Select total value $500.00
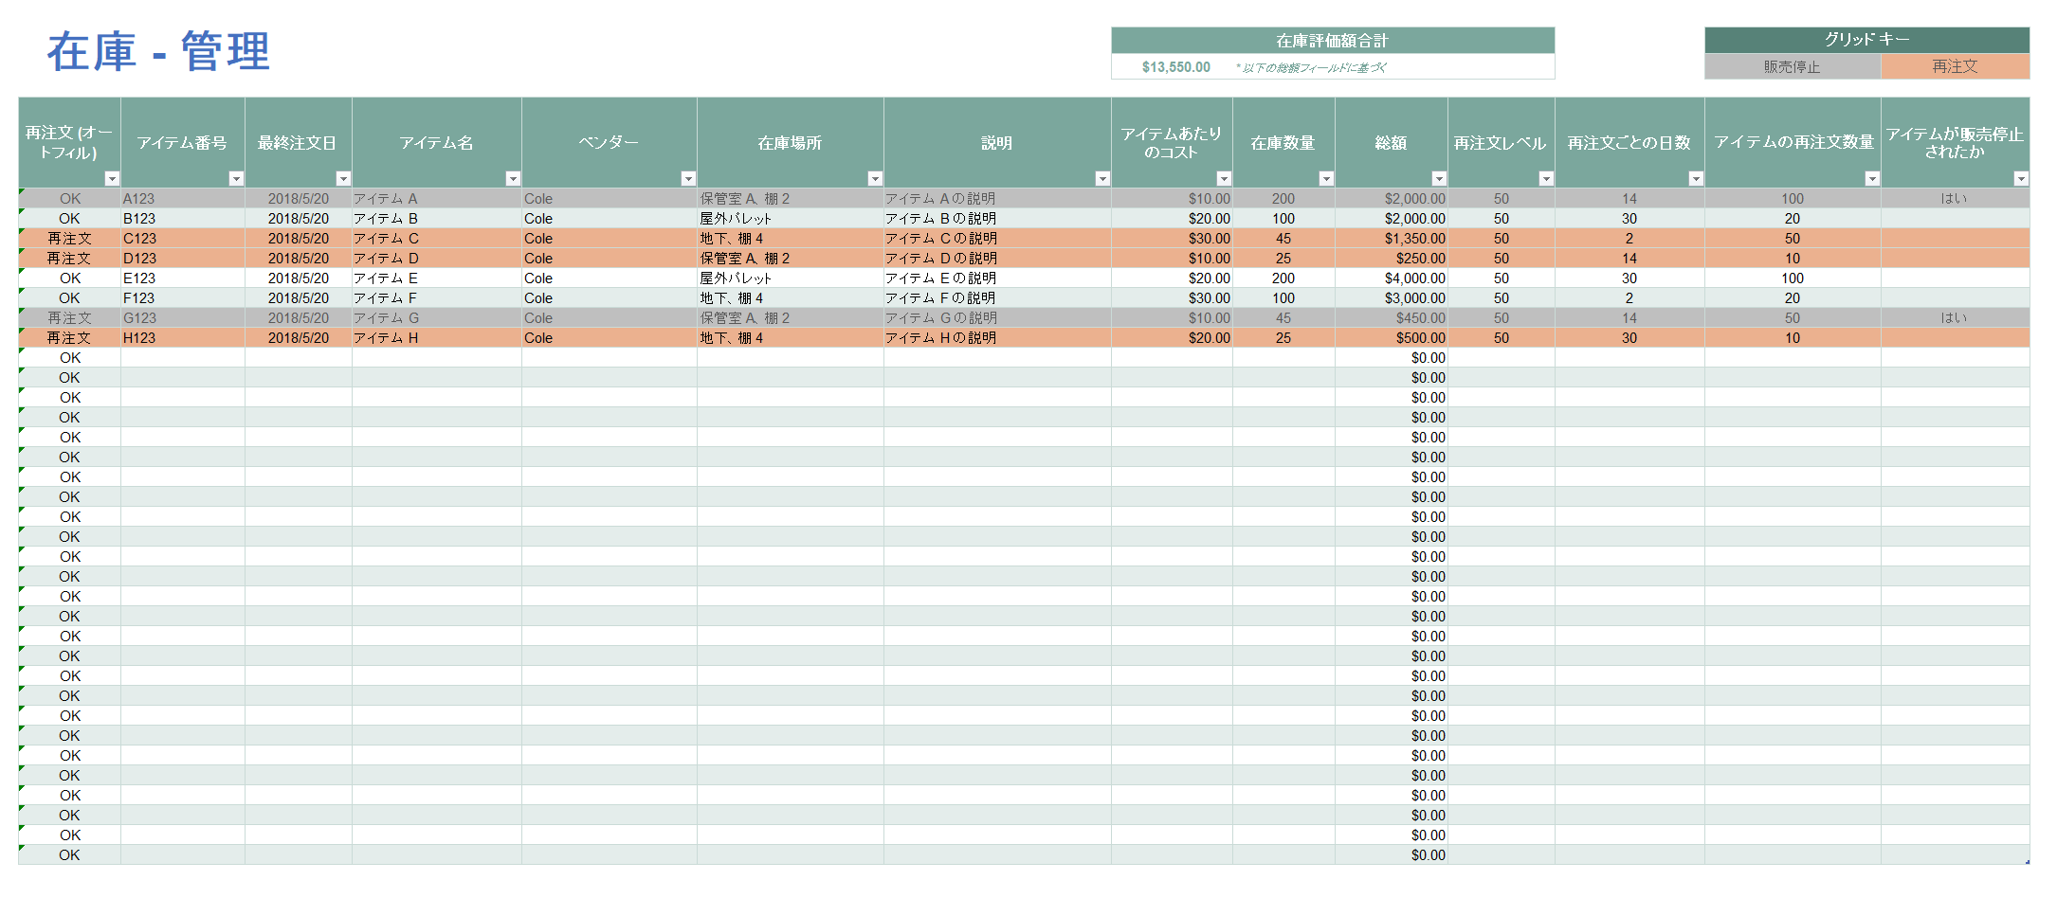Screen dimensions: 2057x898 click(x=1392, y=338)
